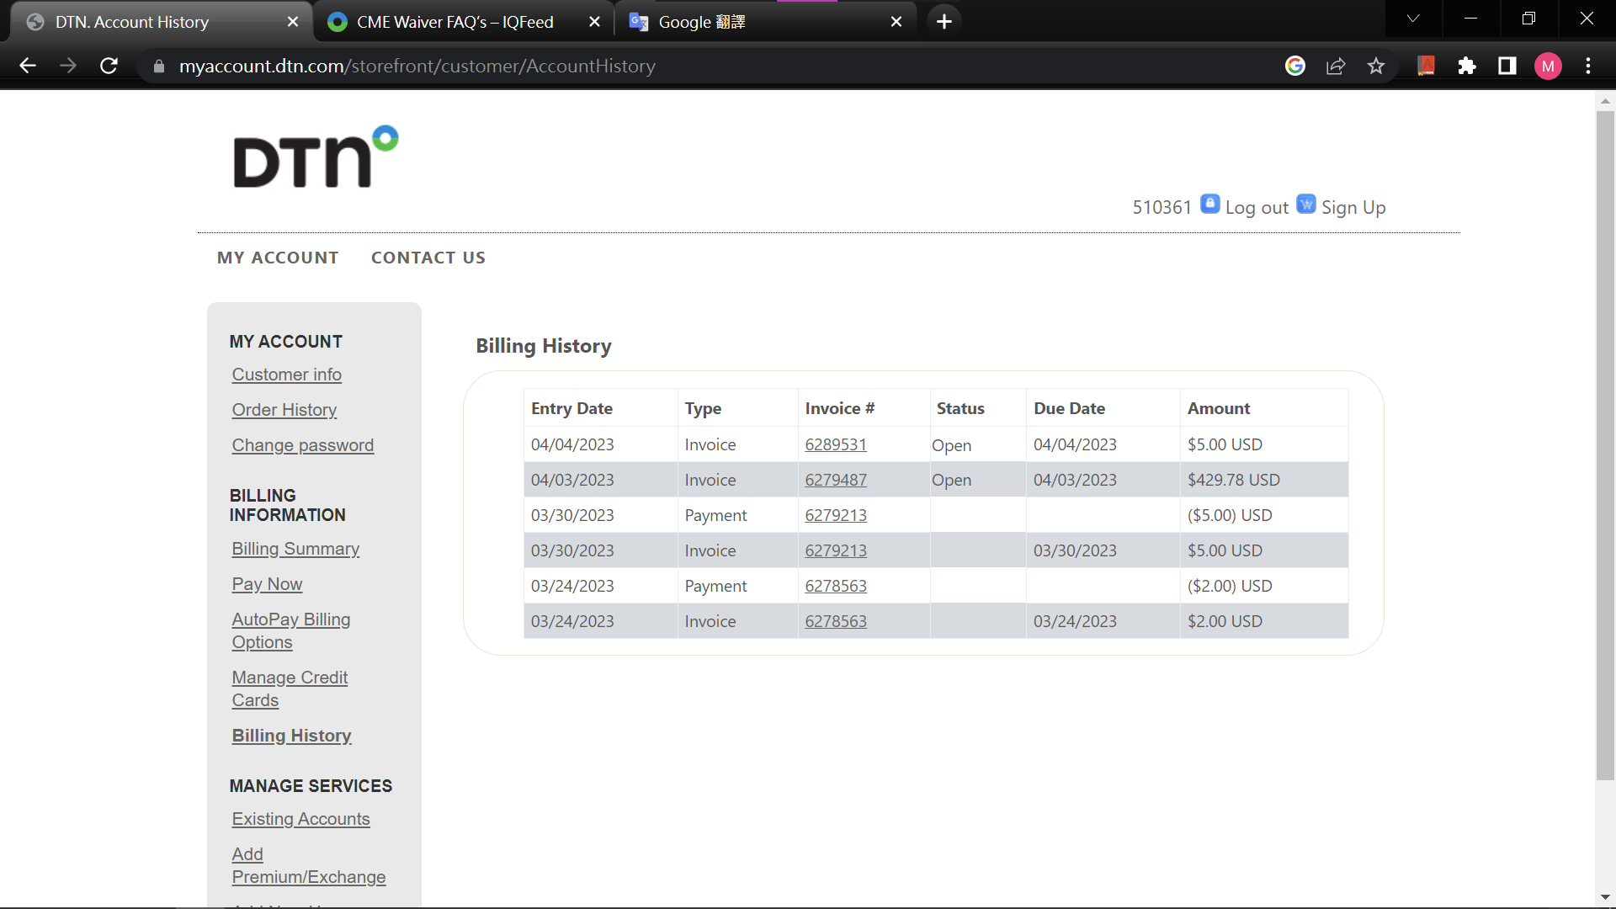Close the DTN Account History tab

(293, 22)
